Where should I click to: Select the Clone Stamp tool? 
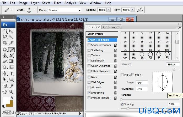click(5, 55)
